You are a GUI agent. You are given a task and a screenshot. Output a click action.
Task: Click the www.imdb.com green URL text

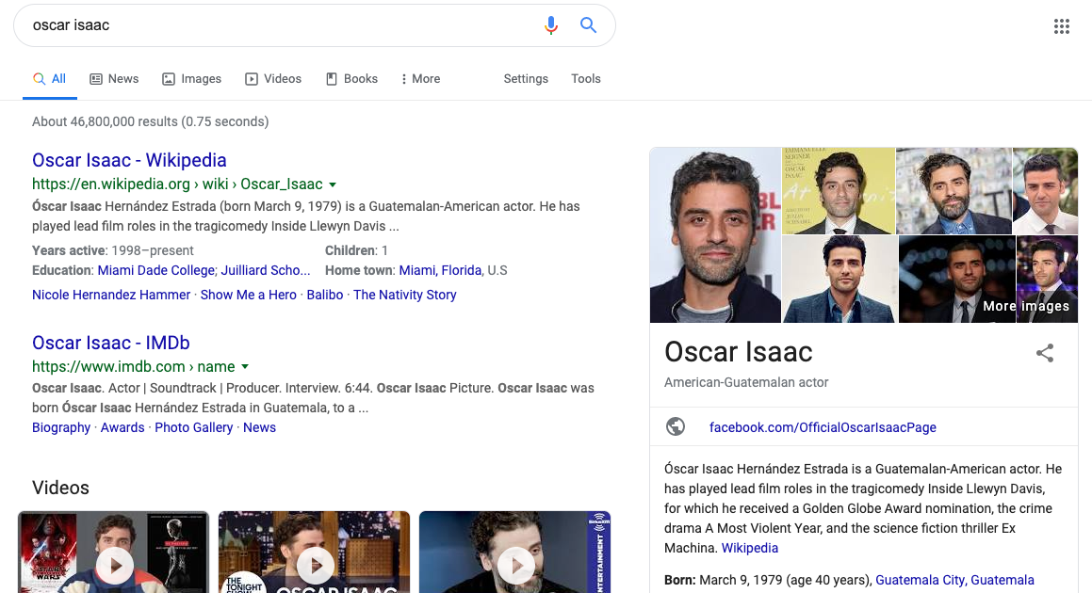[x=134, y=366]
